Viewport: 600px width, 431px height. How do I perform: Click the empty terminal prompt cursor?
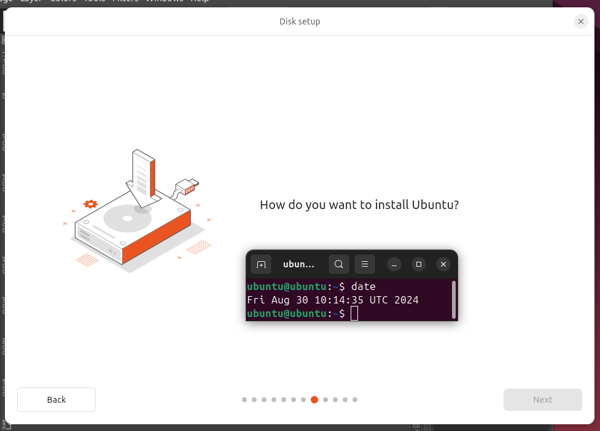point(354,314)
